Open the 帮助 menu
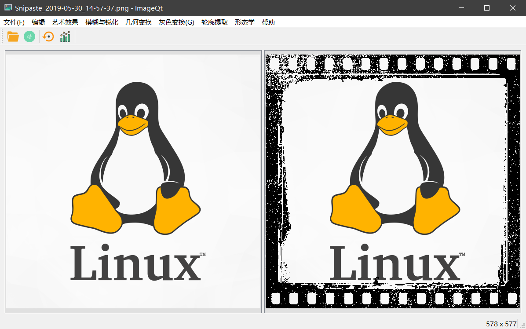This screenshot has width=526, height=329. 268,22
